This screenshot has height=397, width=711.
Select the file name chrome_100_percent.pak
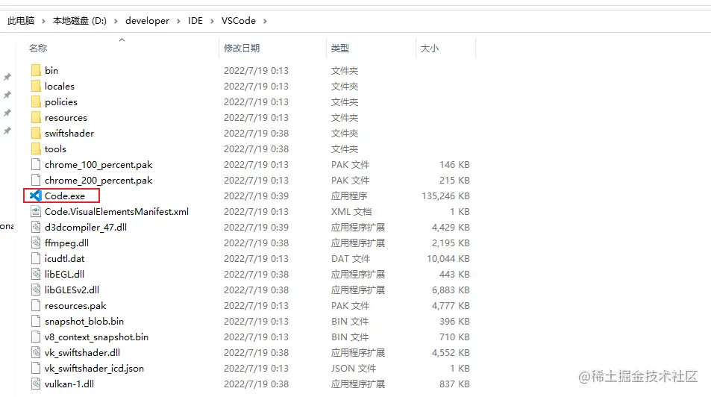(x=98, y=165)
